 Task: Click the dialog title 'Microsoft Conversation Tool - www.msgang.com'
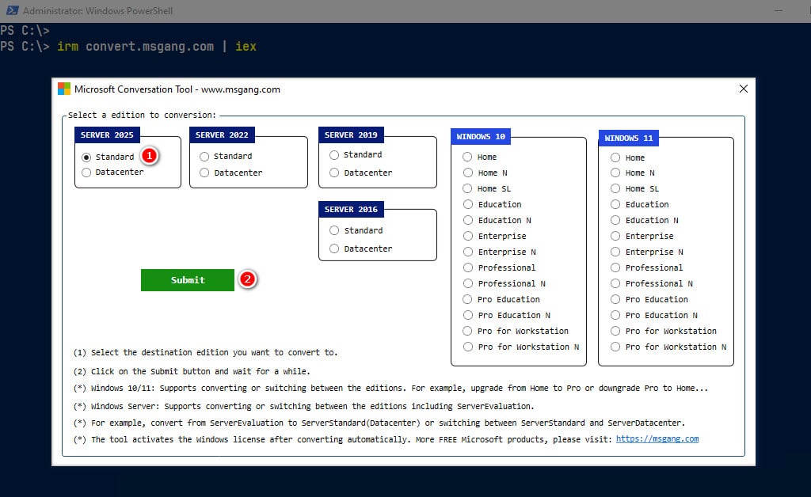pos(177,89)
